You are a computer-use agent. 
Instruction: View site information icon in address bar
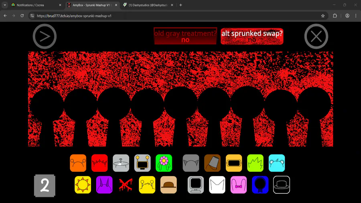pyautogui.click(x=32, y=16)
